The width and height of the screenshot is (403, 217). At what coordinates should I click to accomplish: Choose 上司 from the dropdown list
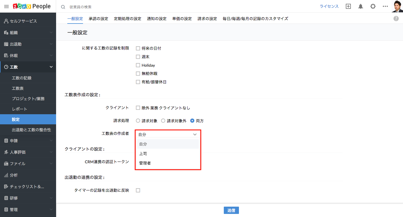tap(143, 153)
